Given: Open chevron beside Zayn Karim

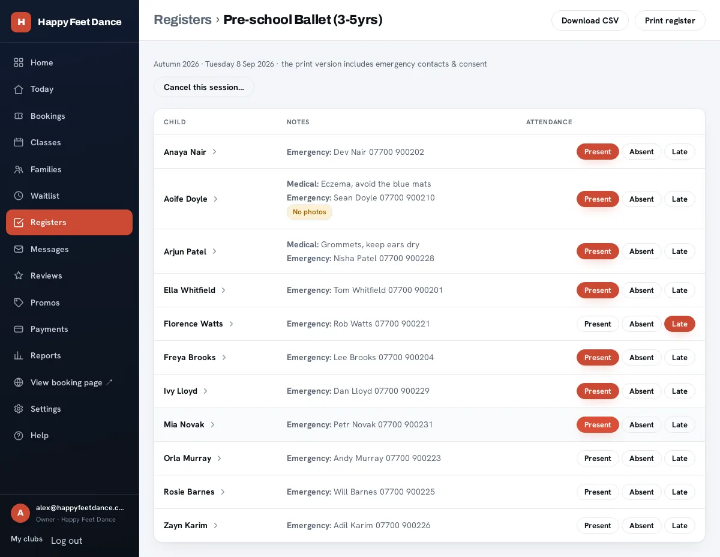Looking at the screenshot, I should coord(215,525).
